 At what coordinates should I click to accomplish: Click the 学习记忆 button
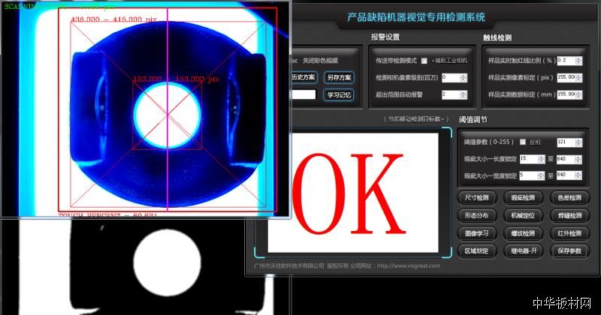tap(339, 94)
